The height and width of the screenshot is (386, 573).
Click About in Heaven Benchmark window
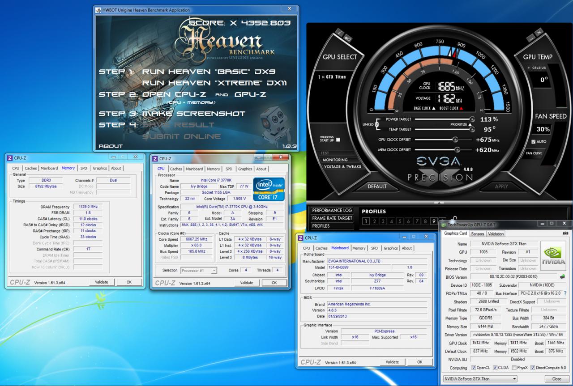coord(111,146)
